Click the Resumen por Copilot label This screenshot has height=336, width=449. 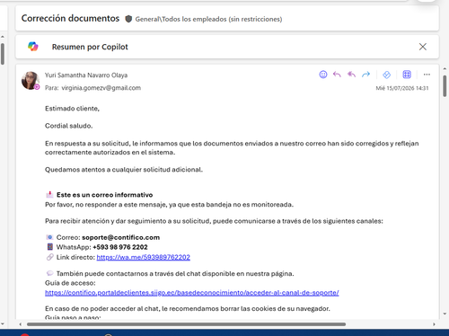point(90,47)
